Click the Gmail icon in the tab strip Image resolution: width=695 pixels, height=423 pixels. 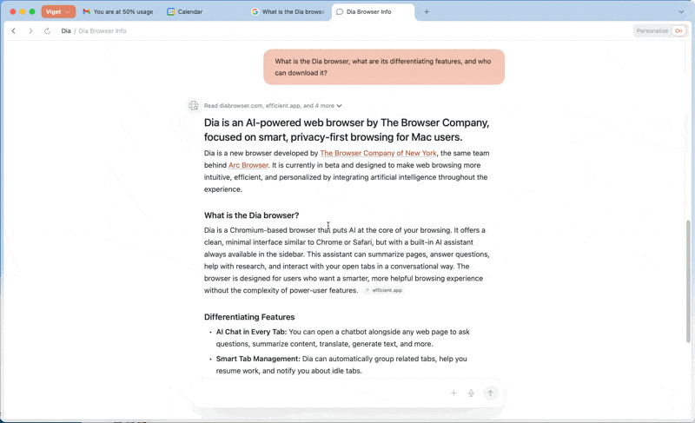tap(86, 12)
